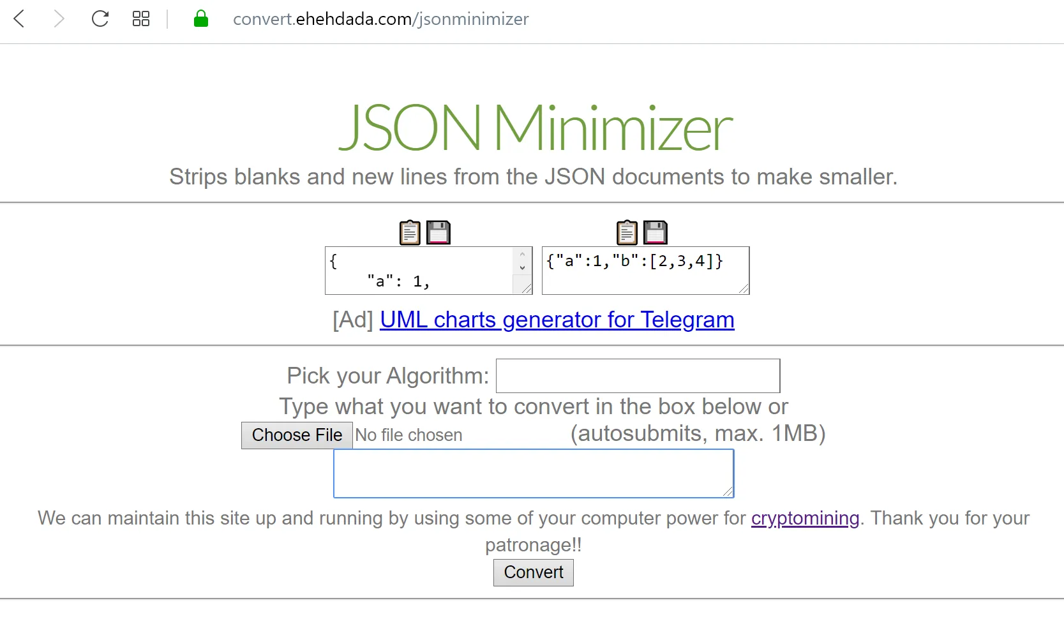Click the Convert button
Image resolution: width=1064 pixels, height=626 pixels.
533,572
